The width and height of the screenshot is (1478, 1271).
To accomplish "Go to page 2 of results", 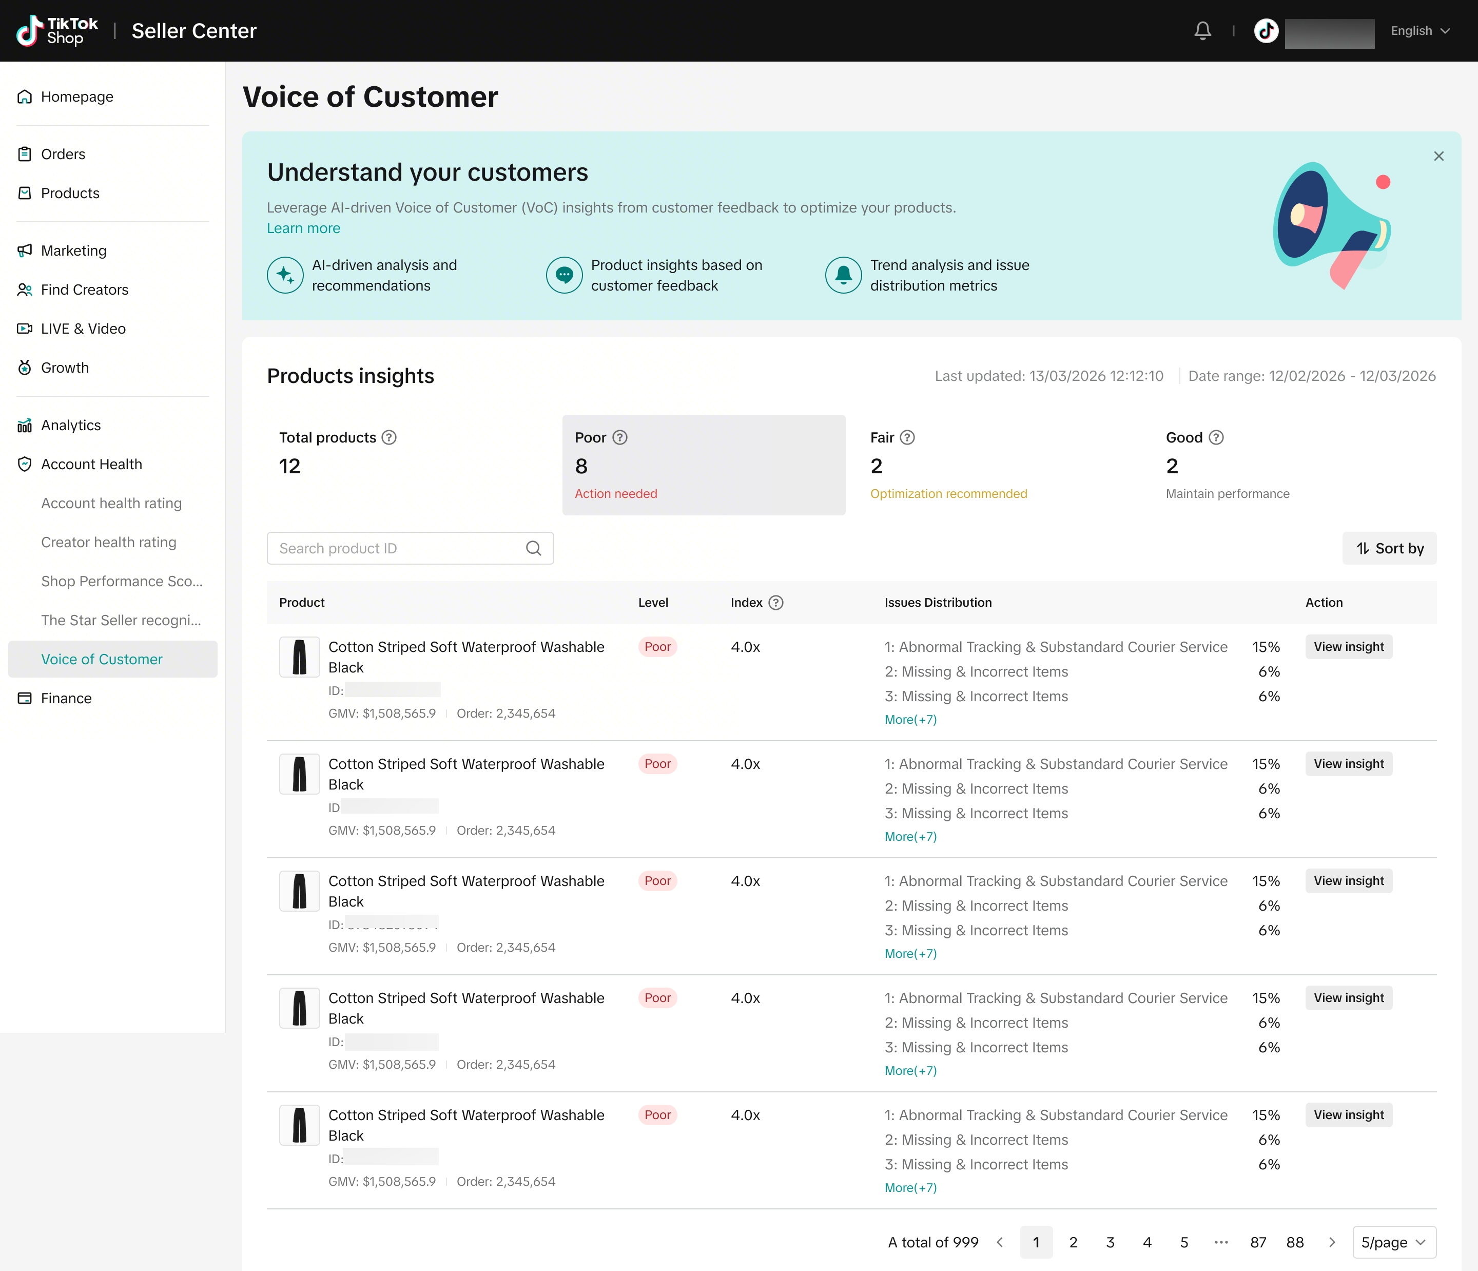I will coord(1073,1242).
